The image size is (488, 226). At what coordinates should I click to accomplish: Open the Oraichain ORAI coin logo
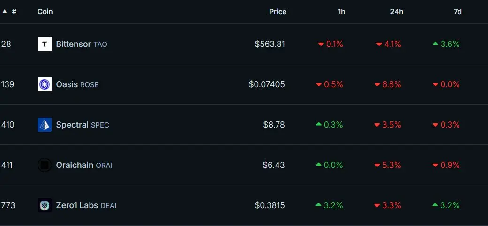click(45, 165)
